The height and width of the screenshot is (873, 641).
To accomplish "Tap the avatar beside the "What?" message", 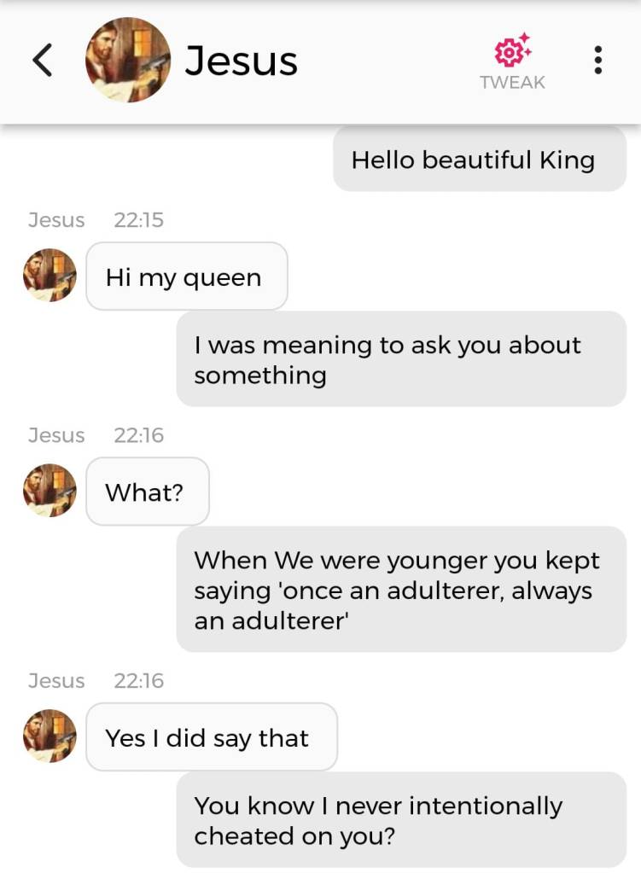I will (x=50, y=491).
